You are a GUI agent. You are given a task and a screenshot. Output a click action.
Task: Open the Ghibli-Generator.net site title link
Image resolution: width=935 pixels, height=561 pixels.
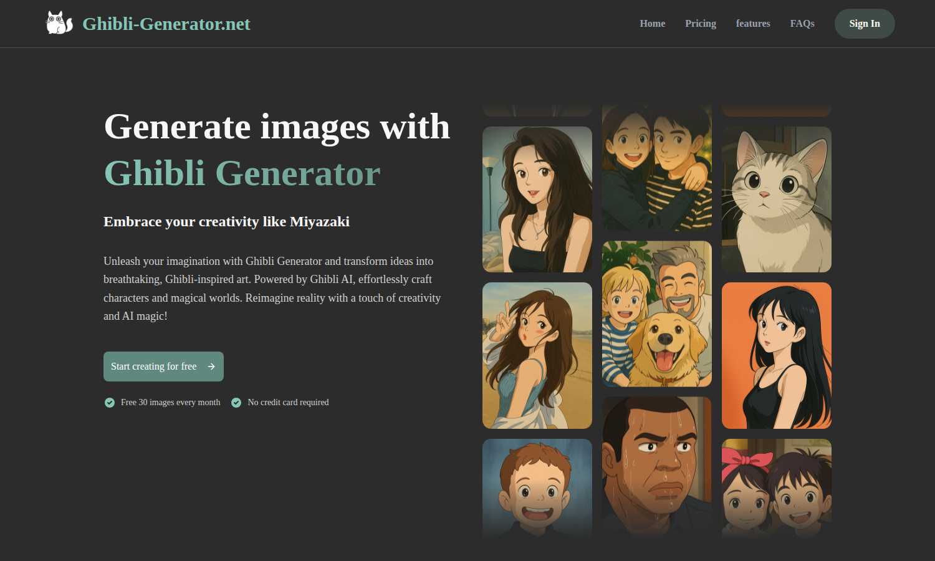pyautogui.click(x=166, y=24)
